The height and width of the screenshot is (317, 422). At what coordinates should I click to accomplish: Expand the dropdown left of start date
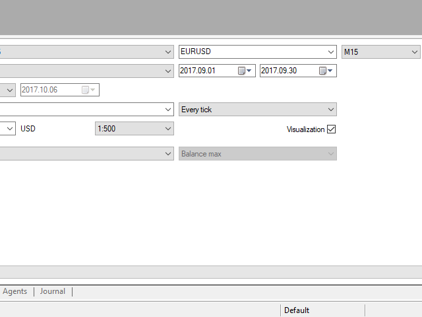pyautogui.click(x=168, y=71)
